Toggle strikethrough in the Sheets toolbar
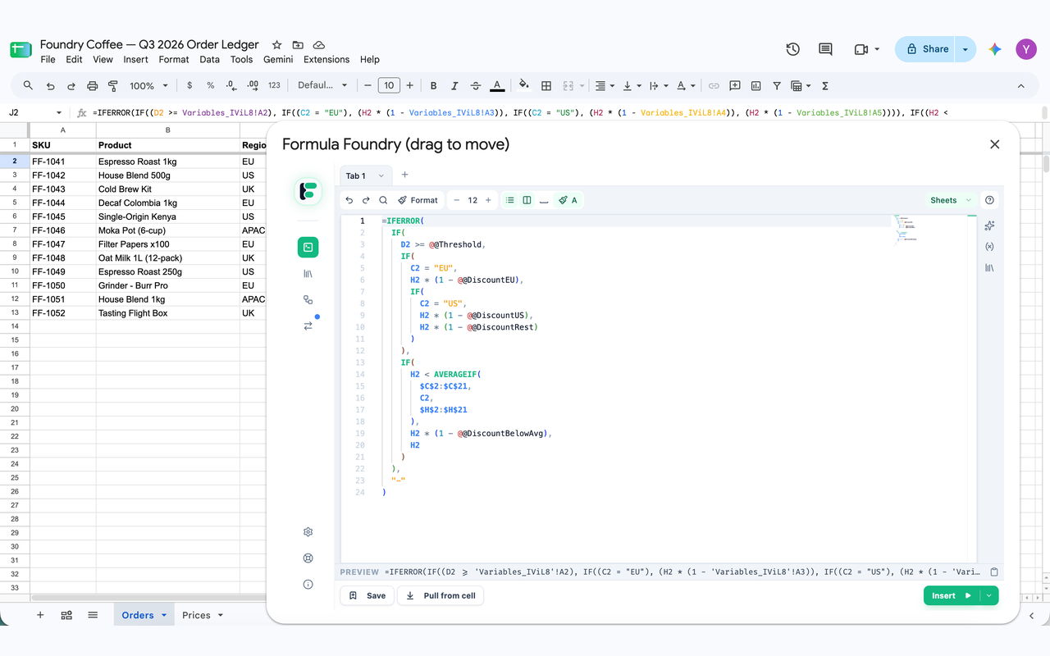Screen dimensions: 1050x656 click(476, 85)
